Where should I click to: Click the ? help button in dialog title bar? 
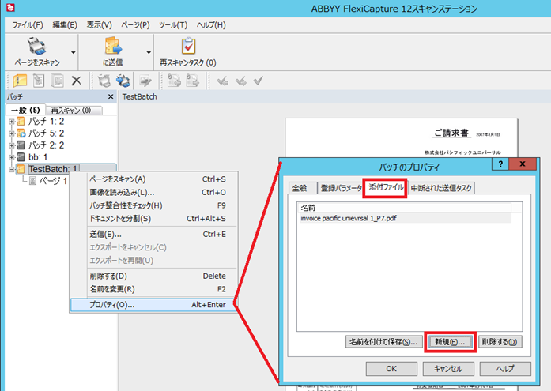(500, 164)
